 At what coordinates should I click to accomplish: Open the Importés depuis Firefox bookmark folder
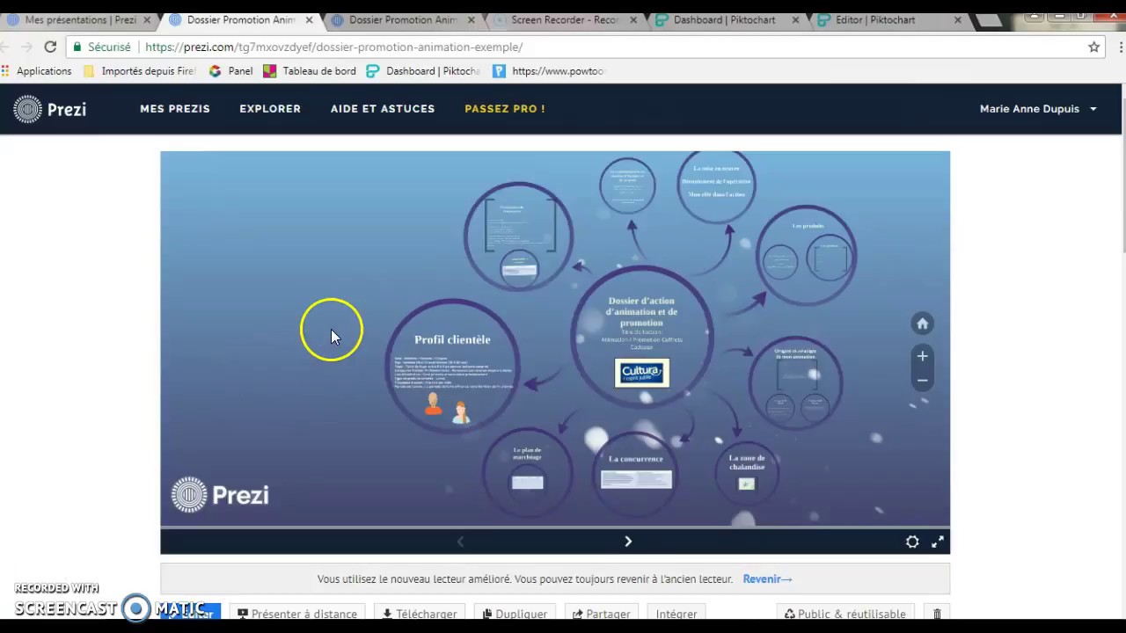pos(139,71)
